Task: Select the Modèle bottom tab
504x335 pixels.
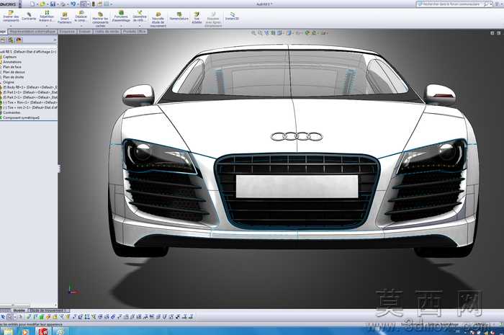Action: (19, 311)
